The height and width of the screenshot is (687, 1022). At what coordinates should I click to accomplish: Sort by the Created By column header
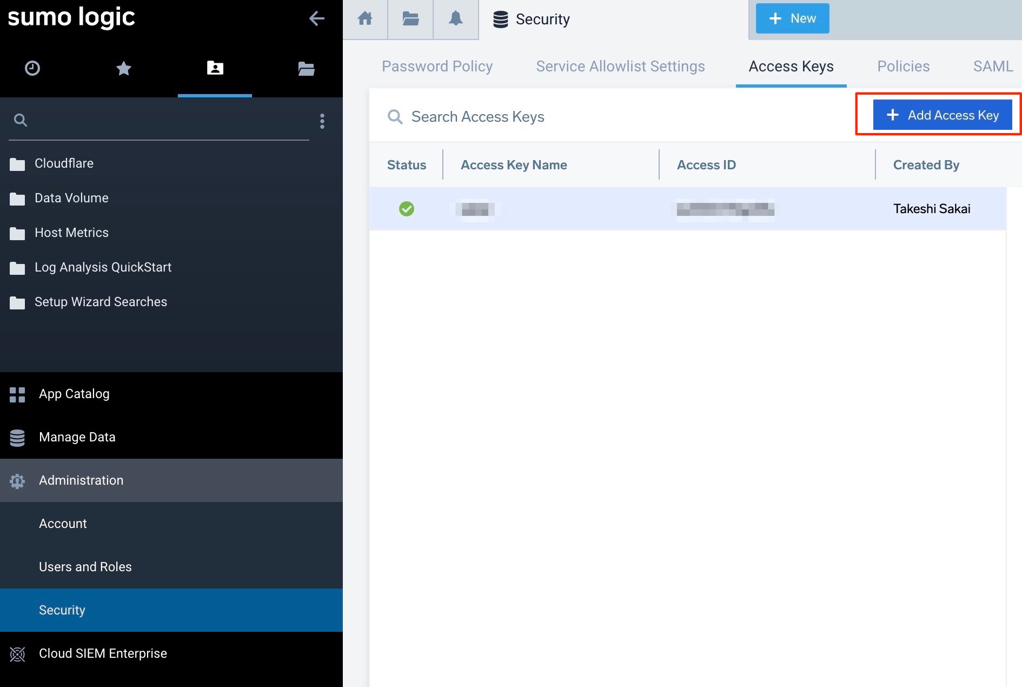click(926, 164)
